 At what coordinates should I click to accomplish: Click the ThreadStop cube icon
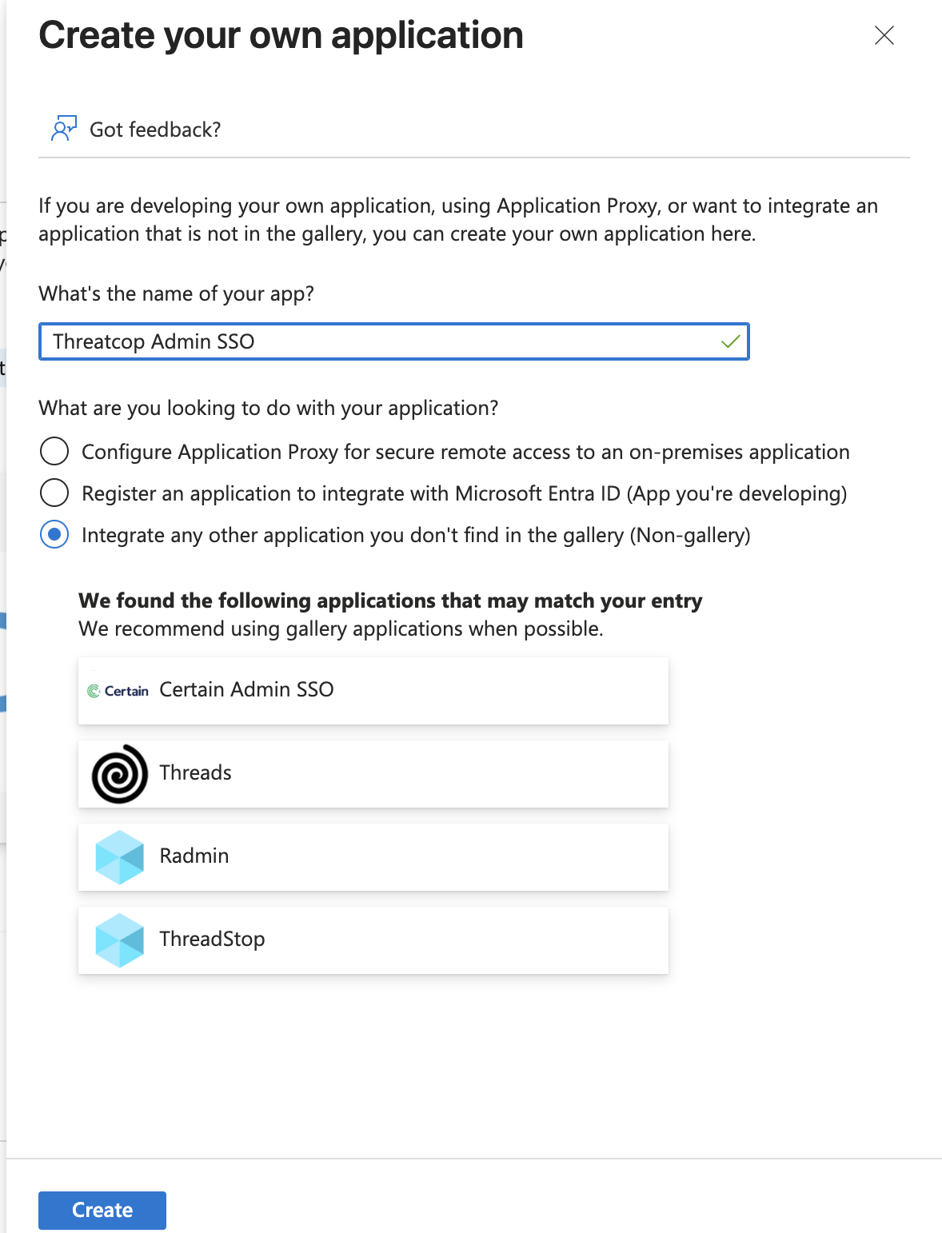[120, 940]
